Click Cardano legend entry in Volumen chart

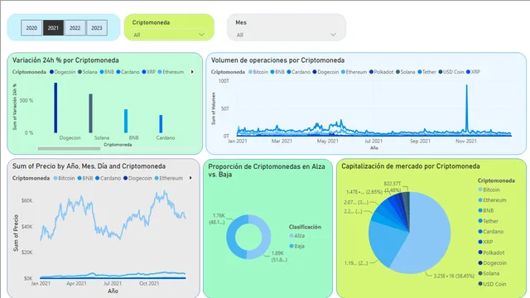(299, 72)
